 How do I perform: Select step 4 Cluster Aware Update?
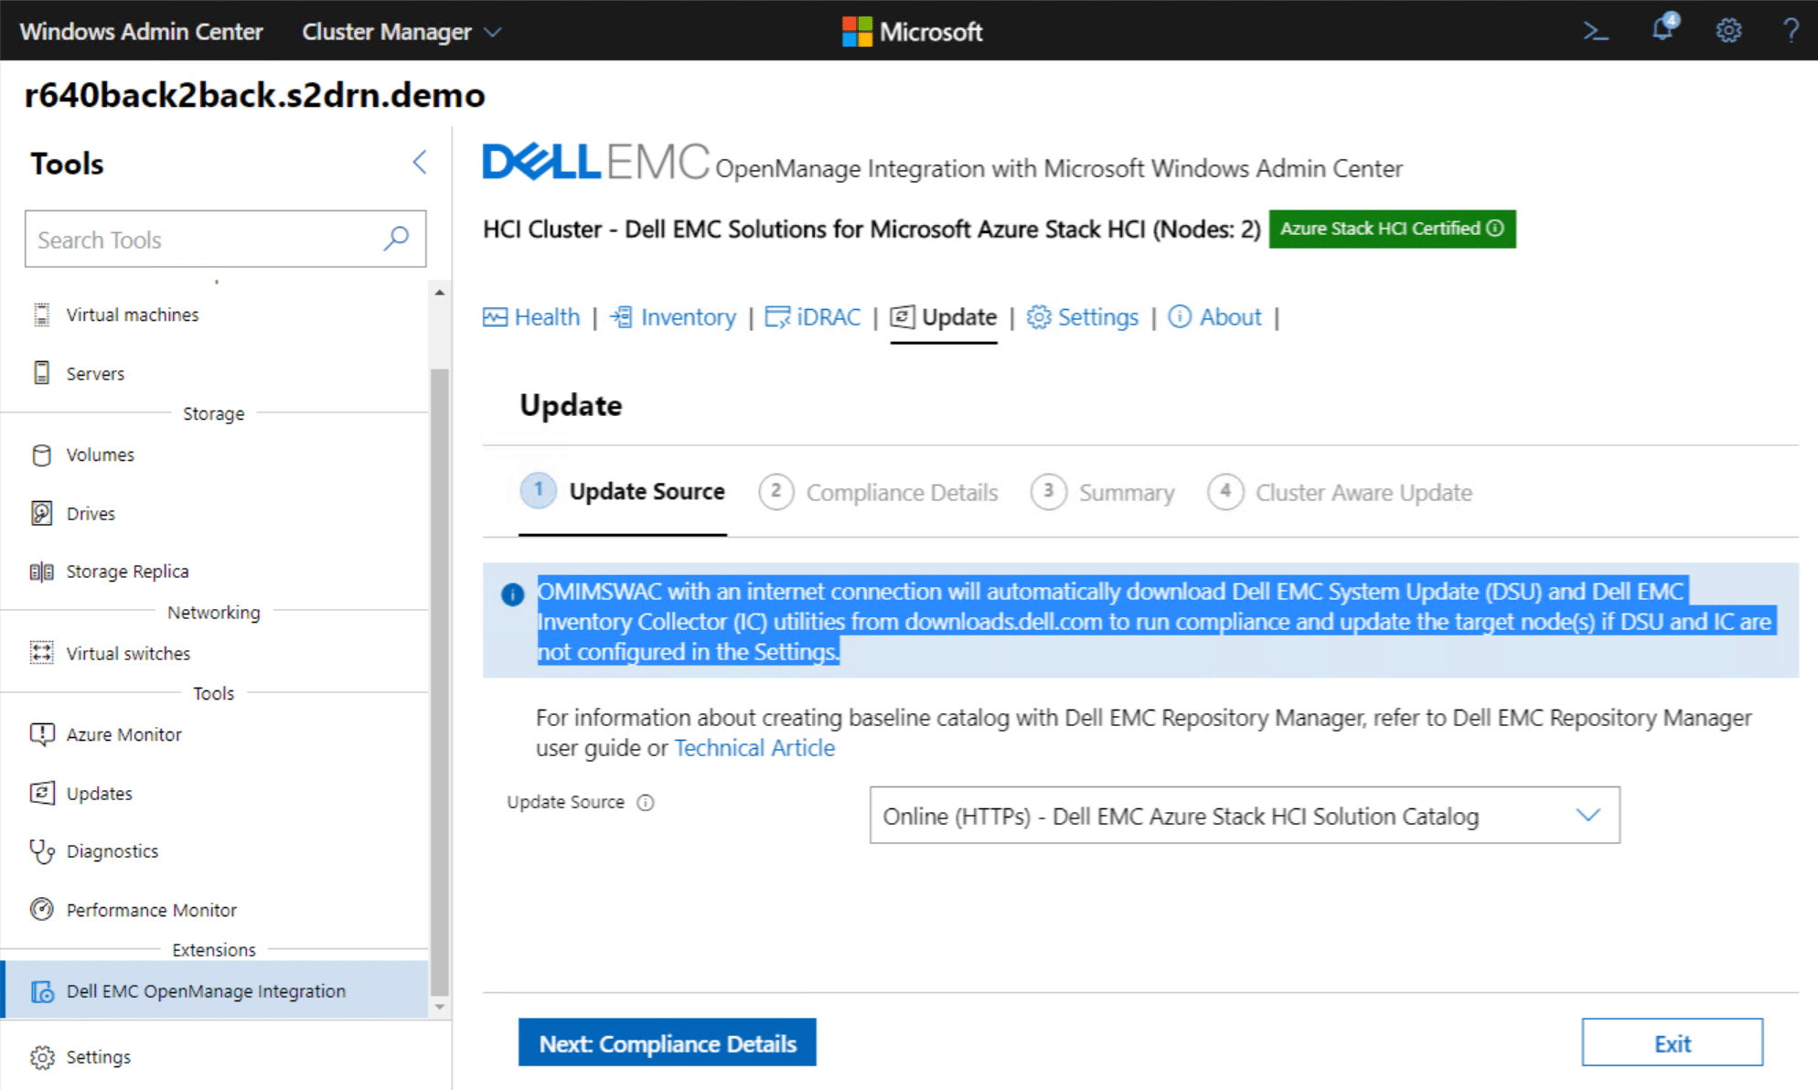(1340, 492)
